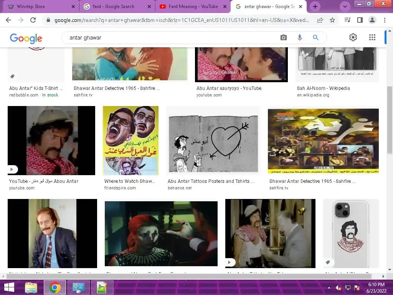The height and width of the screenshot is (295, 393).
Task: Open the Notepad++ taskbar icon
Action: 102,287
